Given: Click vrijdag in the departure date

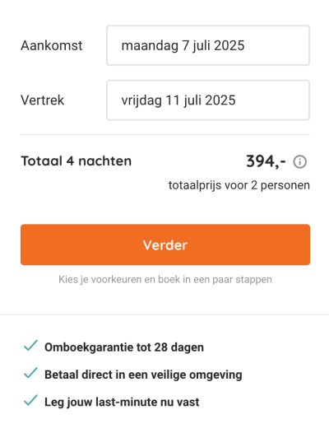Looking at the screenshot, I should (141, 100).
